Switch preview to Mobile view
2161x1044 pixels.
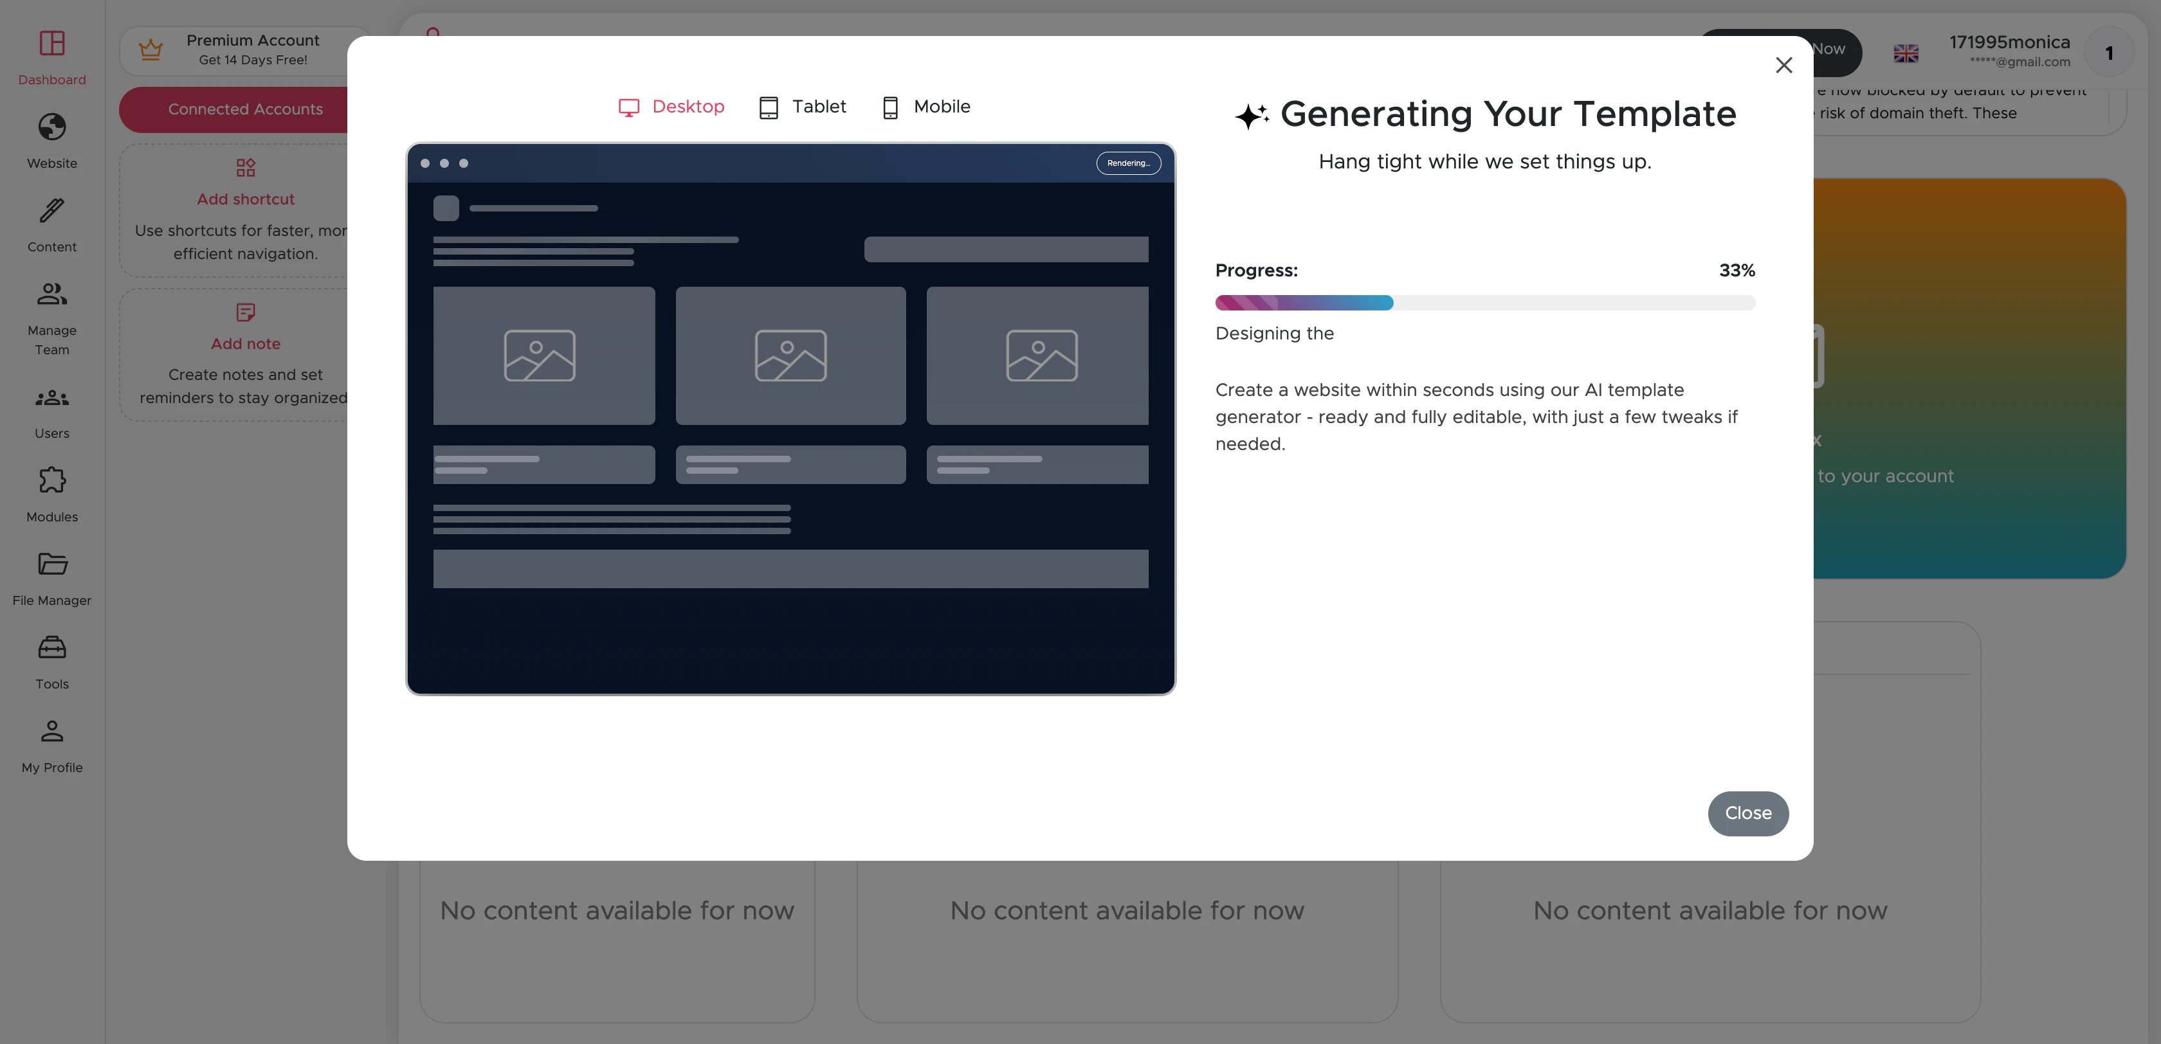coord(926,107)
